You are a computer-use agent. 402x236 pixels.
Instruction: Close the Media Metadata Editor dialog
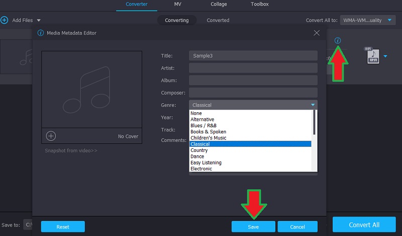point(317,33)
